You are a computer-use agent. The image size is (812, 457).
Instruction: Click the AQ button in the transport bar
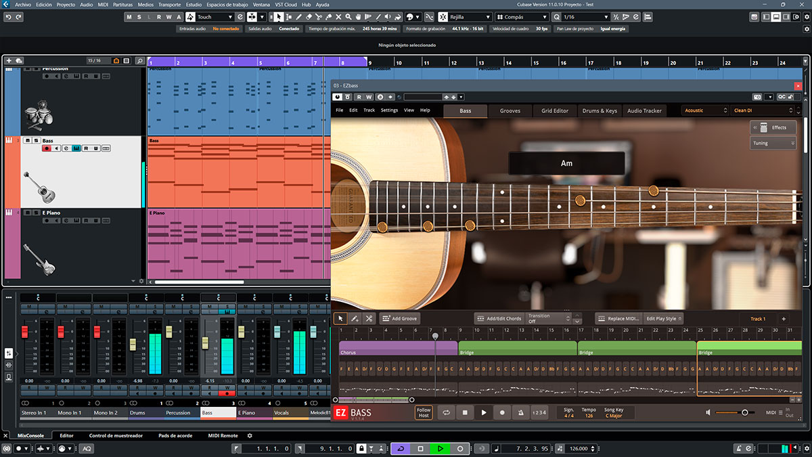87,449
